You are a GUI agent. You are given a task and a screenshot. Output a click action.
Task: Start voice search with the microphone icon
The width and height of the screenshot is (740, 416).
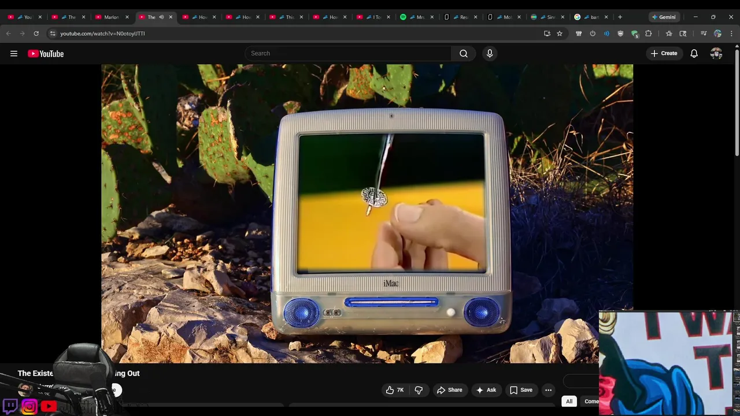point(490,54)
